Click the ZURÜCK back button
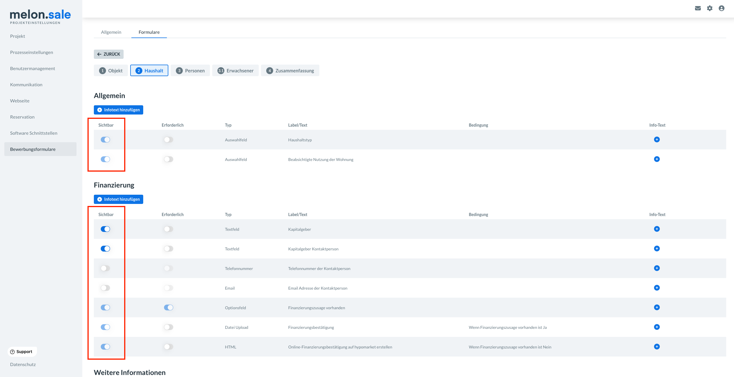Viewport: 734px width, 377px height. pos(109,54)
